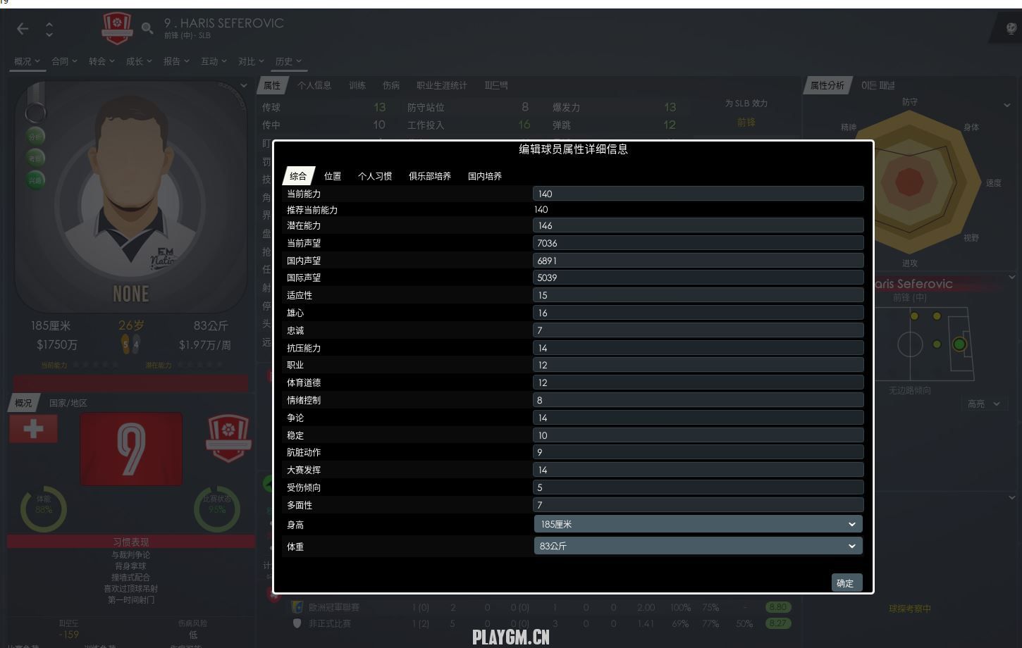Click the top-right manager icon
1022x648 pixels.
point(1011,29)
